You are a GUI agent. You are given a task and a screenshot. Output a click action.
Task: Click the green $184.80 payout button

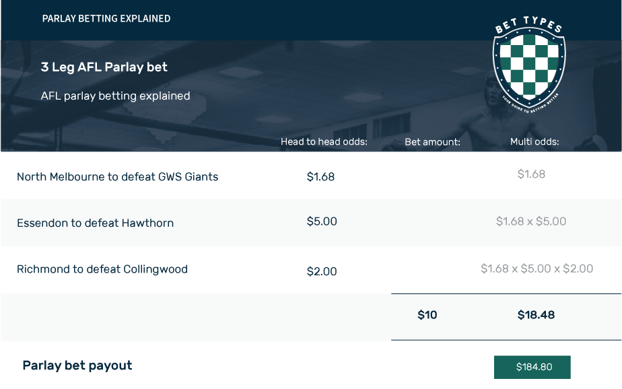pyautogui.click(x=532, y=367)
